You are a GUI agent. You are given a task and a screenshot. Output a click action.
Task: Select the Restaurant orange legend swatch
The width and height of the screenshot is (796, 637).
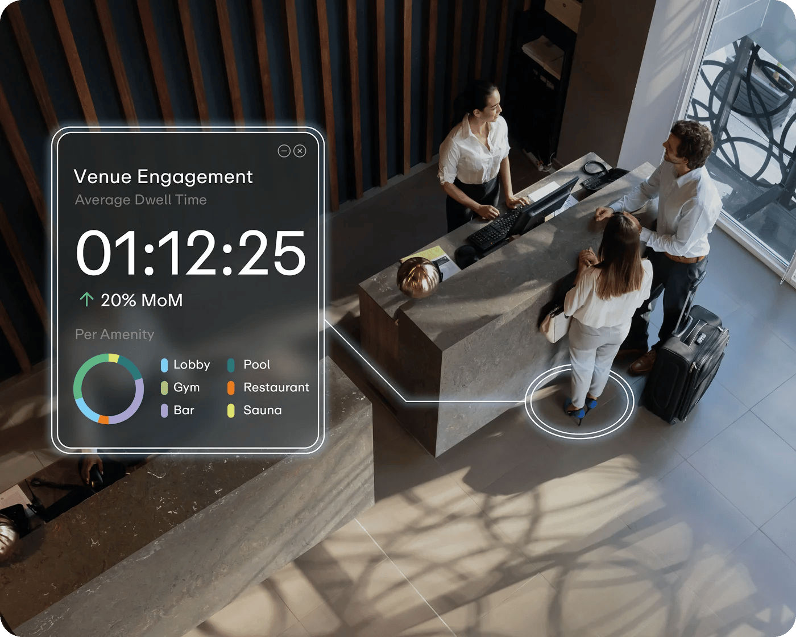(x=231, y=388)
